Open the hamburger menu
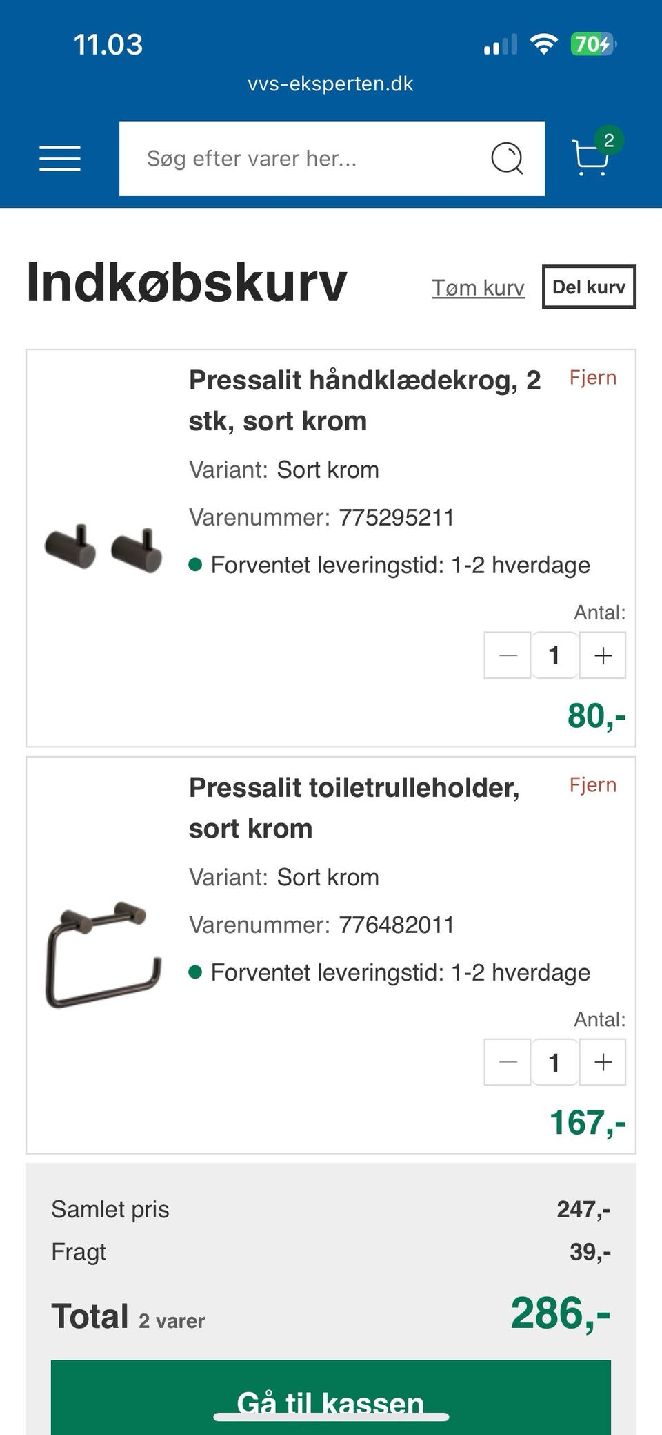 point(60,159)
